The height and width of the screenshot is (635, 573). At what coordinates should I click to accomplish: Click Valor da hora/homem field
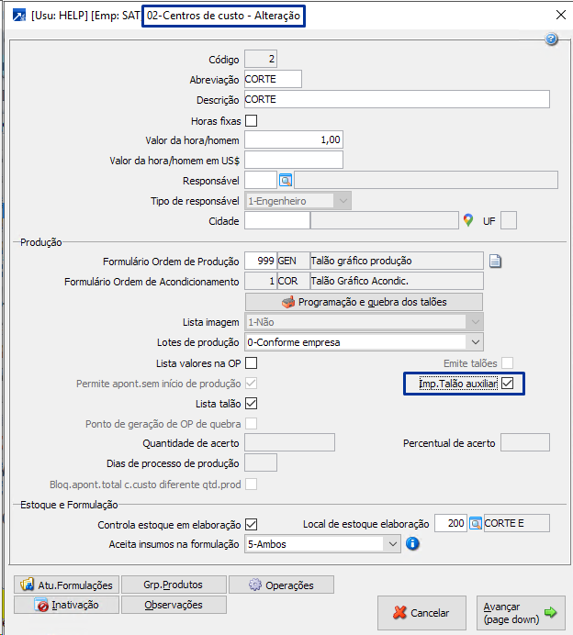point(294,139)
